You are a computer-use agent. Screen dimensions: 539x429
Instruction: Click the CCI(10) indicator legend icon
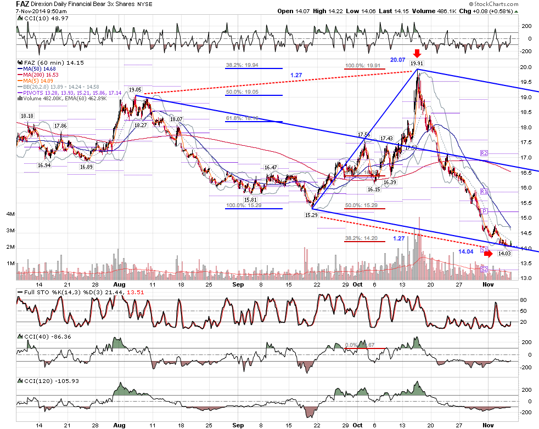20,18
